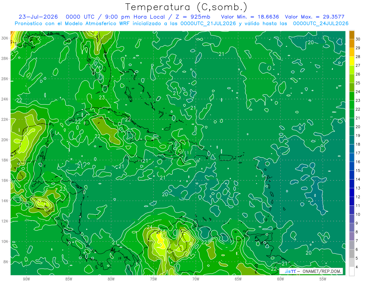Viewport: 366px width, 283px height.
Task: Click the "10N" latitude axis label
Action: tap(5, 241)
